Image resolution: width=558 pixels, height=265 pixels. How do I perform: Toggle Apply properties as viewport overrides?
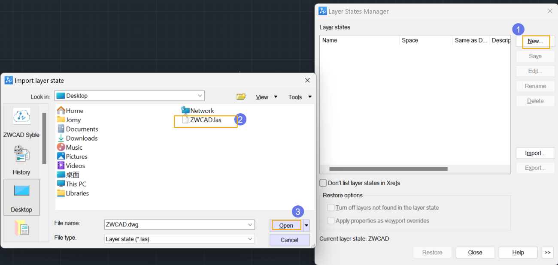pos(331,221)
